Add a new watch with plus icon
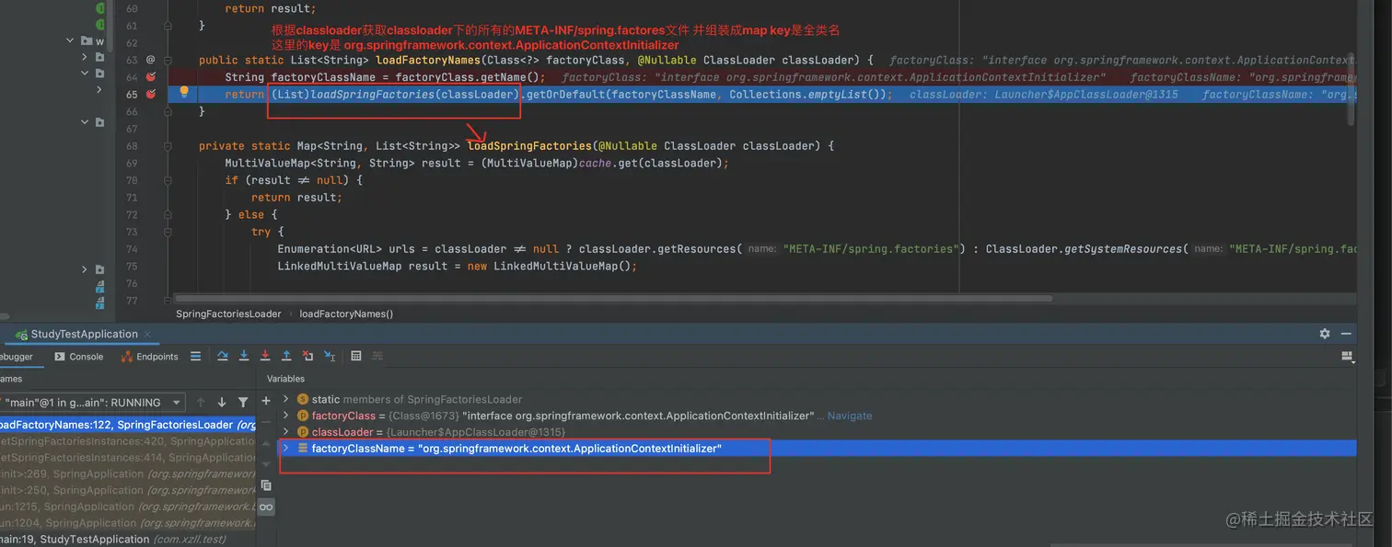The height and width of the screenshot is (547, 1392). (x=266, y=401)
